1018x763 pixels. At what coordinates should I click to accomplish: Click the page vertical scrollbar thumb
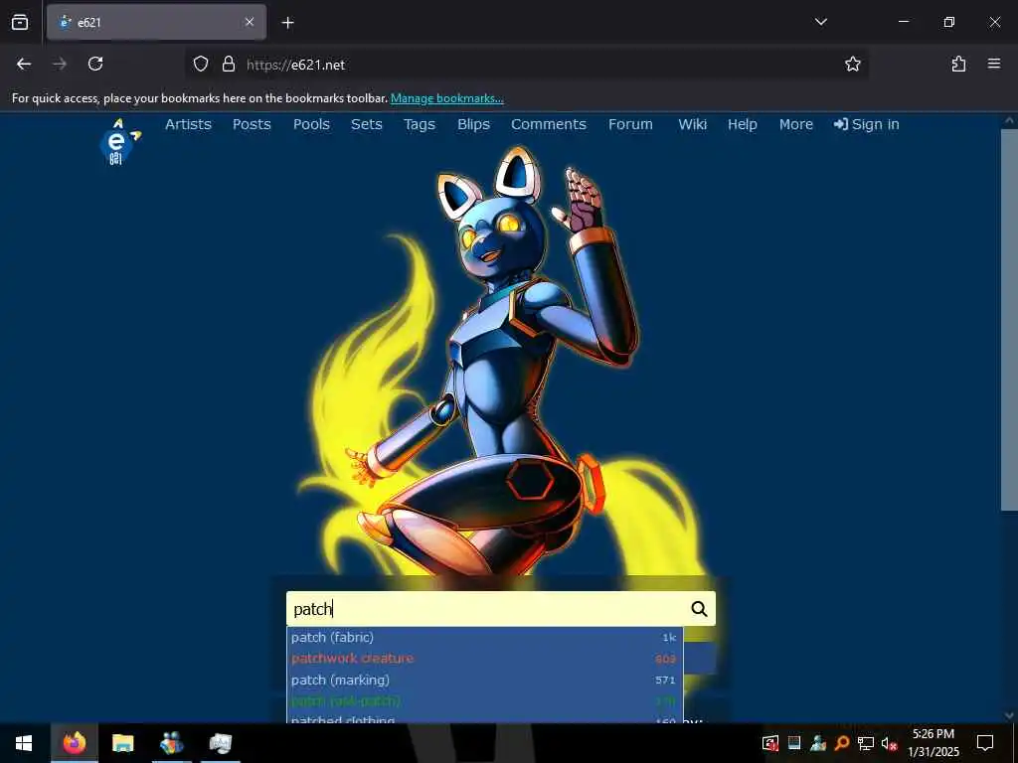(x=1009, y=319)
